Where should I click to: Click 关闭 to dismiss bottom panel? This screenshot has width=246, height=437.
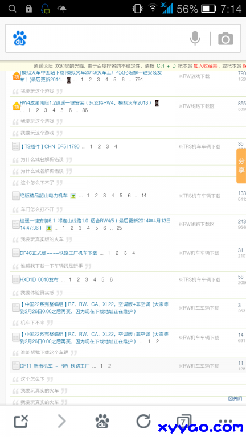point(235,398)
